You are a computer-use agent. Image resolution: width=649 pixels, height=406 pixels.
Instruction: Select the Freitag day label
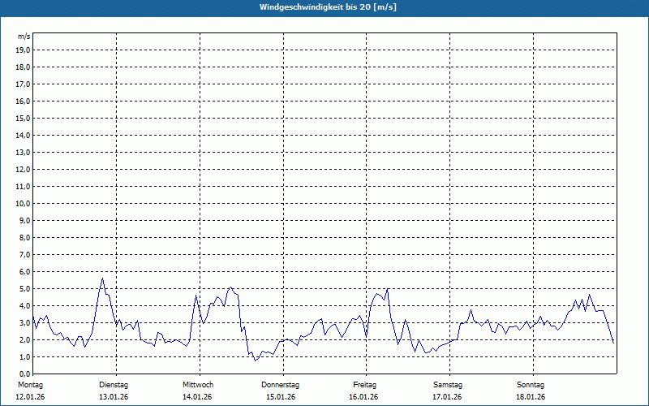pyautogui.click(x=364, y=384)
